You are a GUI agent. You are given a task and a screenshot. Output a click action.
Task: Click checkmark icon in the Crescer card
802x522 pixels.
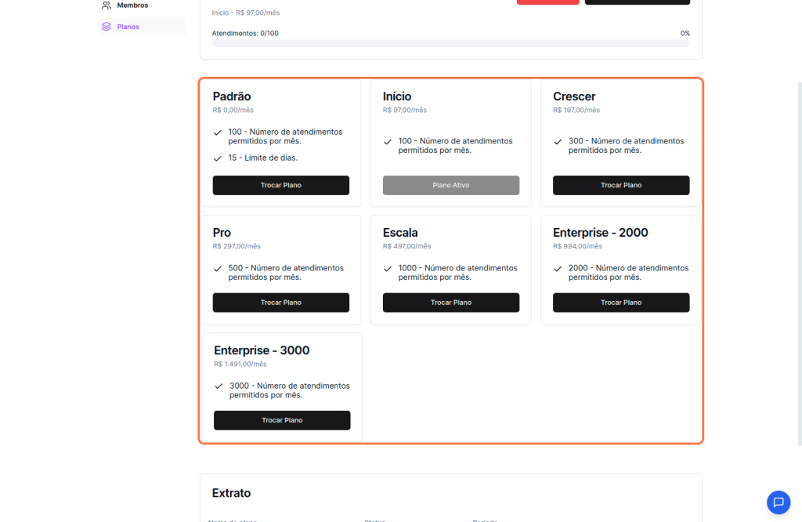coord(558,142)
